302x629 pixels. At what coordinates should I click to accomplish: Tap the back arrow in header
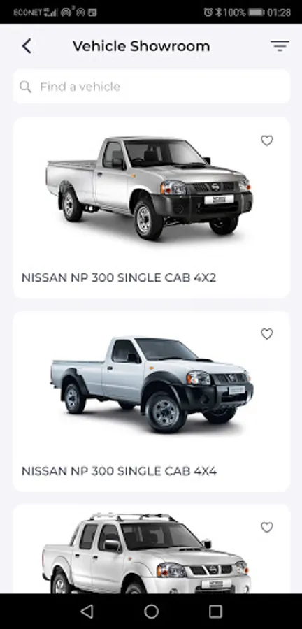27,46
